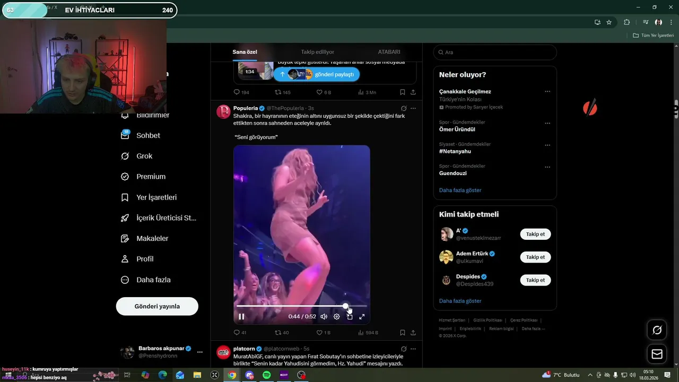Open Profil from the sidebar
Viewport: 679px width, 382px height.
coord(137,259)
